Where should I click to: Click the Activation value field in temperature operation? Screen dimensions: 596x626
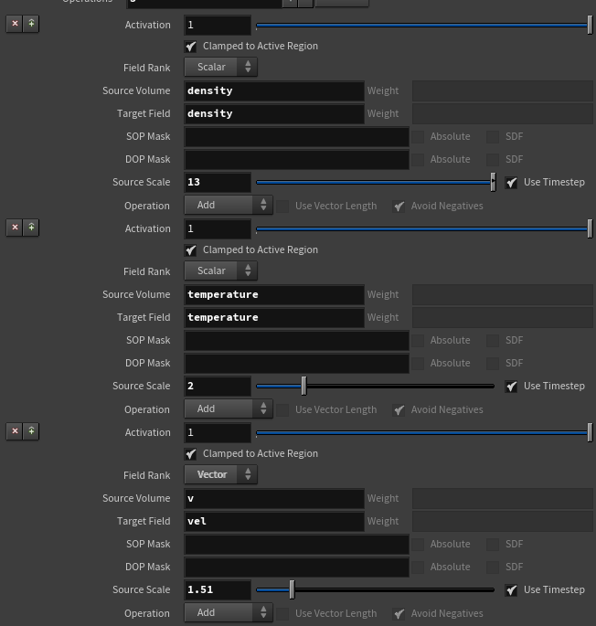click(218, 228)
